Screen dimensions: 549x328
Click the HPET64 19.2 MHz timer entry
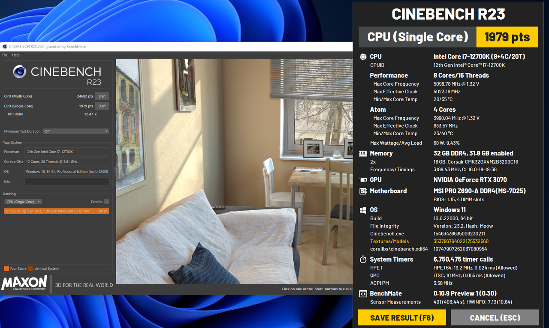click(x=476, y=268)
